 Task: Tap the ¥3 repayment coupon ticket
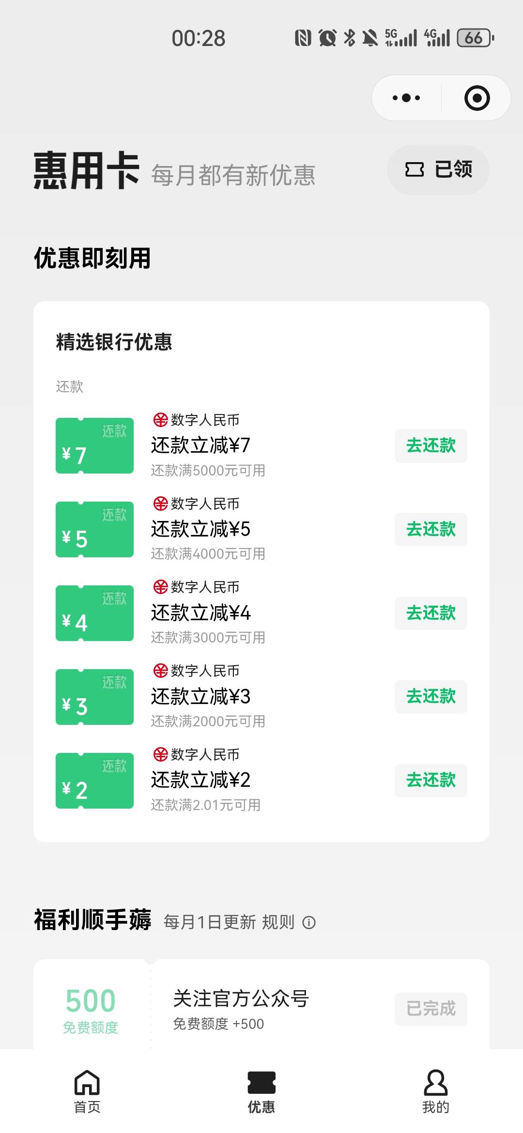[94, 697]
